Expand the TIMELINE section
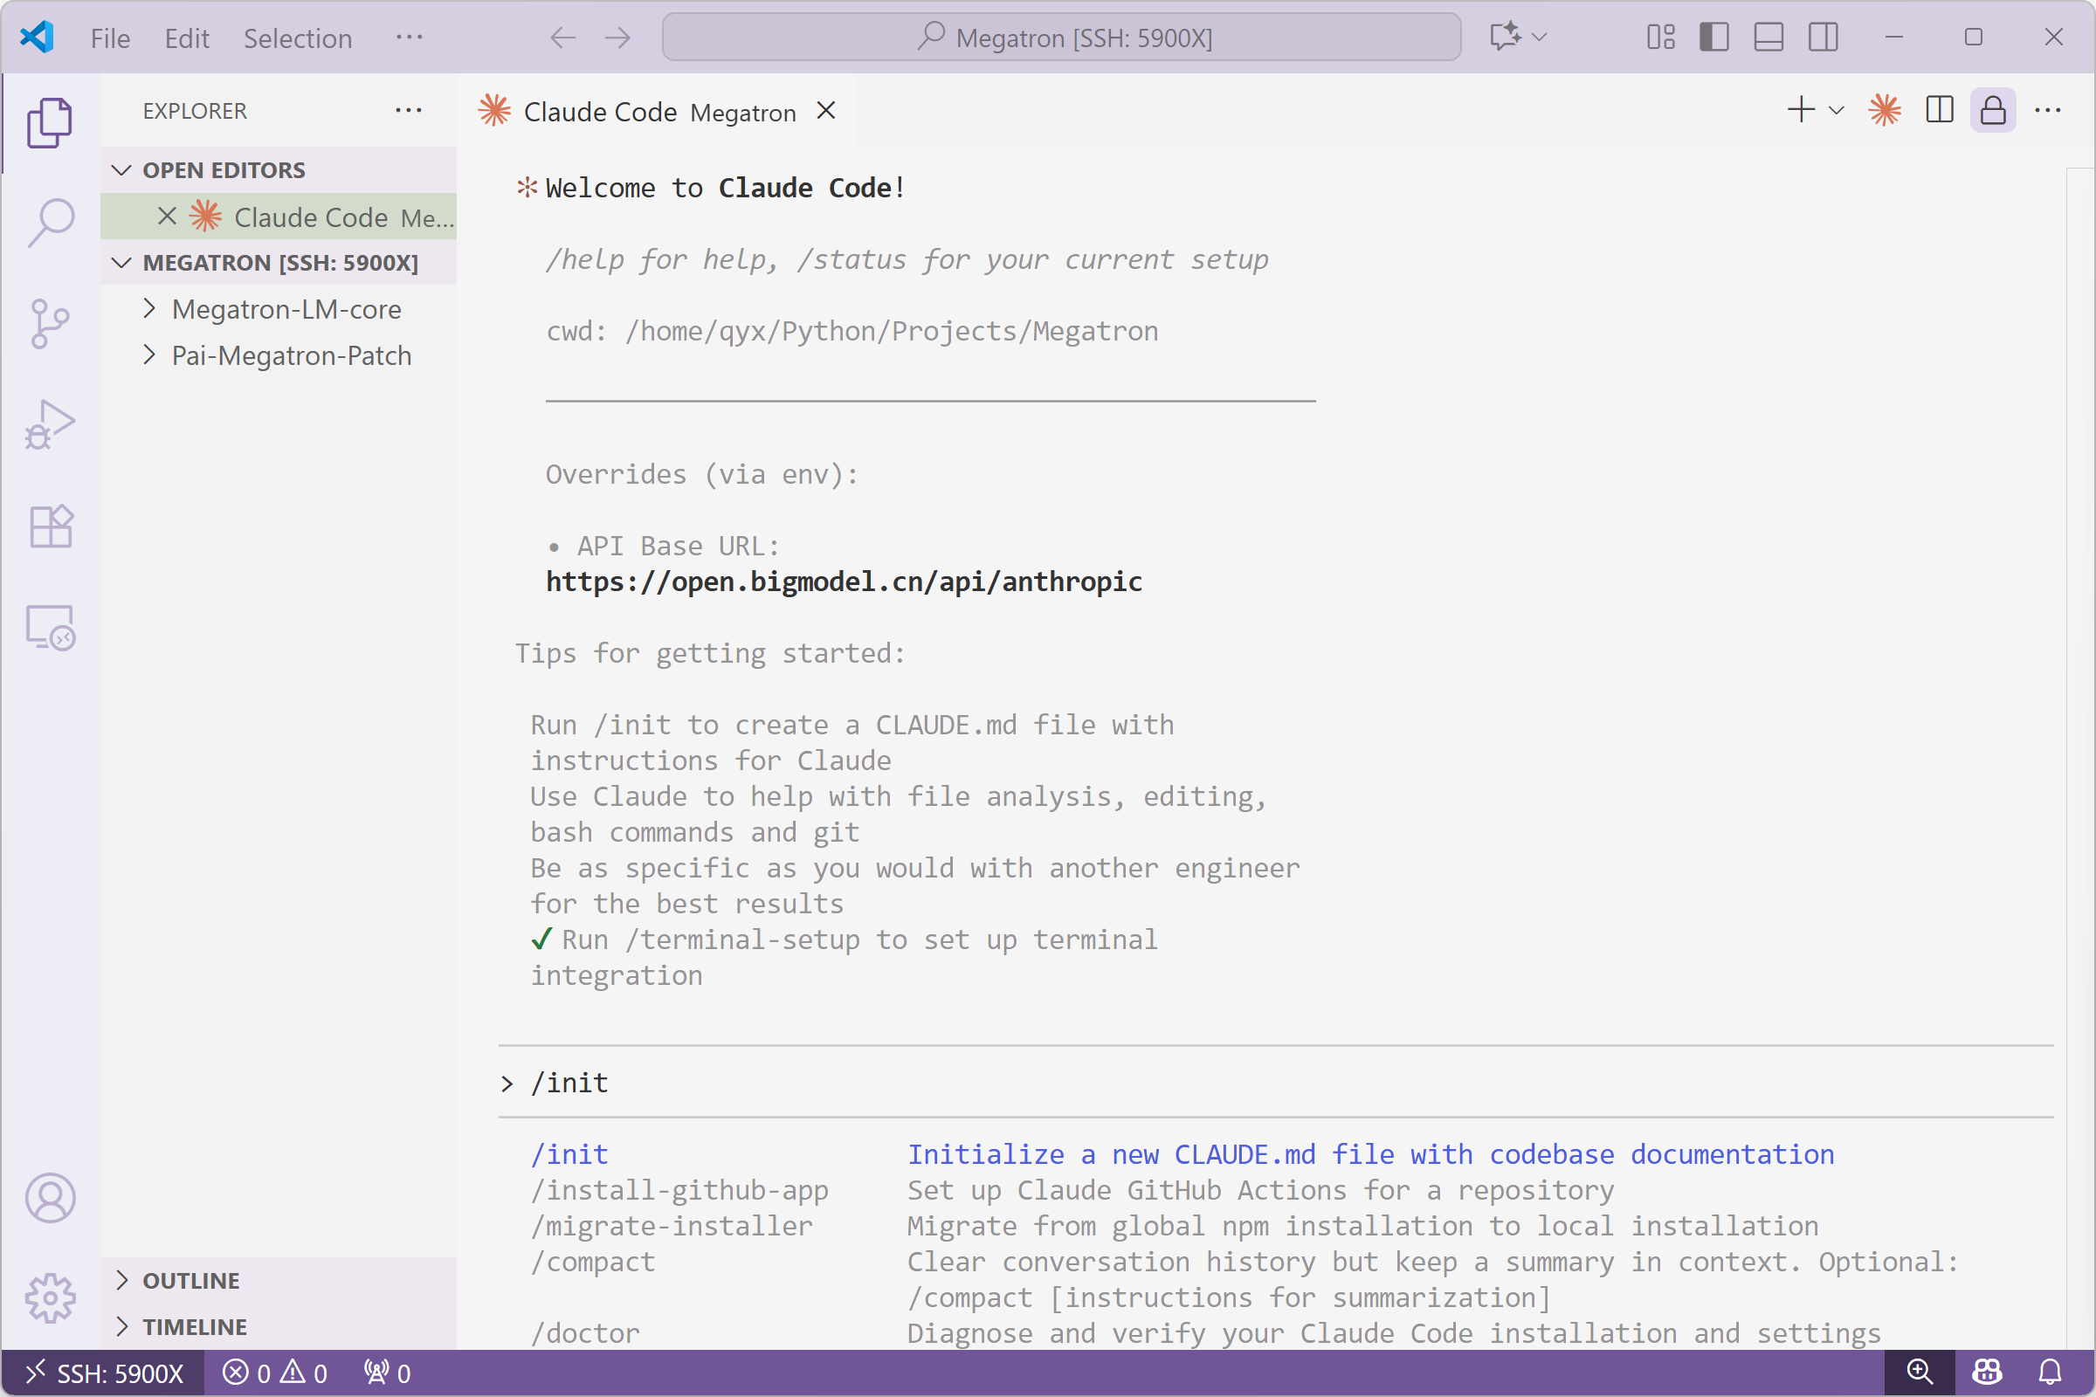This screenshot has height=1397, width=2096. coord(278,1326)
